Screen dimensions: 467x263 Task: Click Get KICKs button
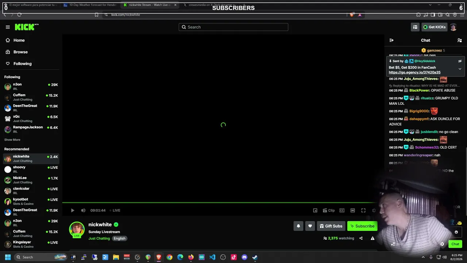(x=434, y=27)
